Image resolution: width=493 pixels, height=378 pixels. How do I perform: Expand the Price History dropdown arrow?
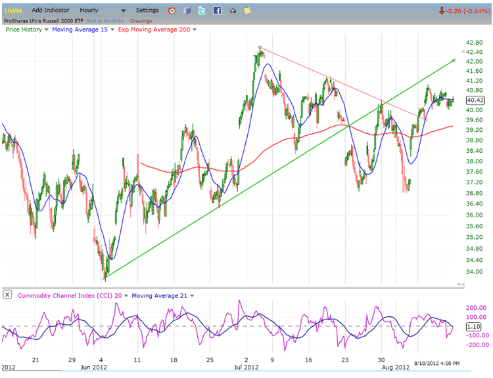click(x=47, y=30)
